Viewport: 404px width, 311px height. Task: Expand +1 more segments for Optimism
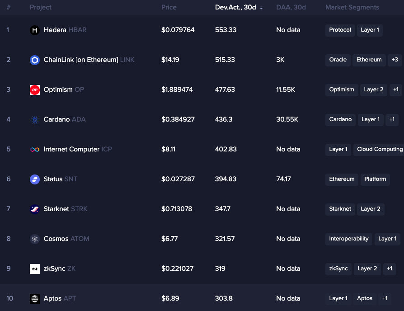pos(396,90)
